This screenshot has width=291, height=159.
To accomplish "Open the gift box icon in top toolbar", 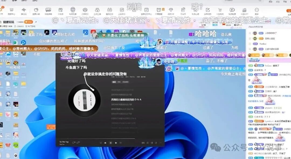I will pos(61,10).
